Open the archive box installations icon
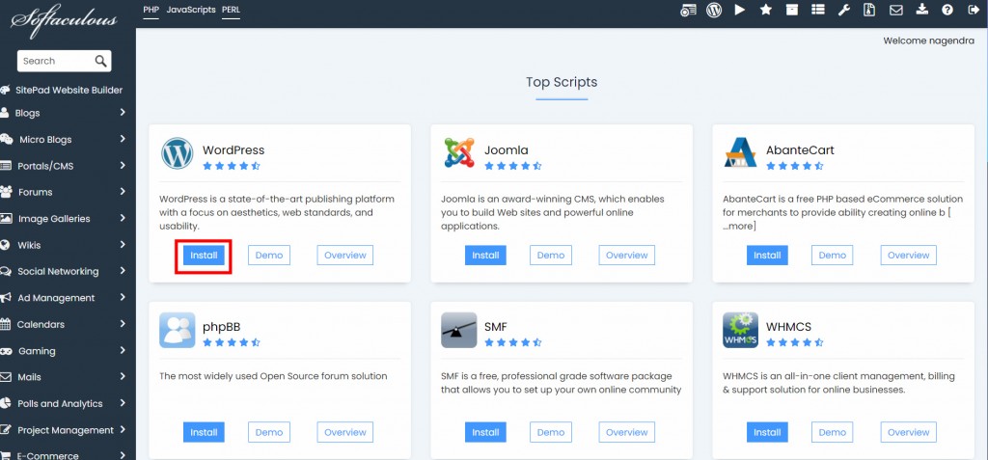The height and width of the screenshot is (460, 988). pos(791,10)
